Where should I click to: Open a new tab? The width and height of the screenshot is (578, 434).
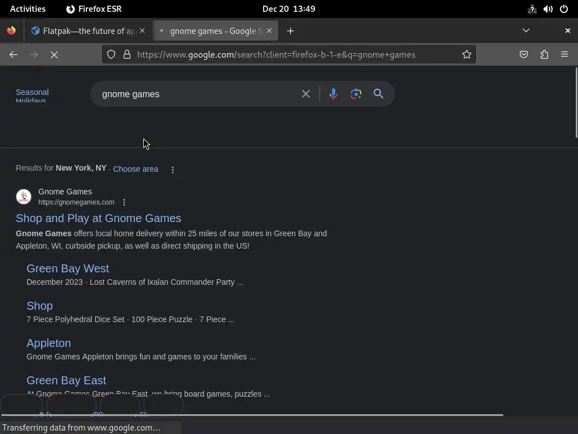291,31
